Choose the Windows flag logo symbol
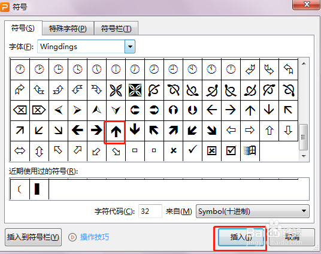 click(x=250, y=151)
